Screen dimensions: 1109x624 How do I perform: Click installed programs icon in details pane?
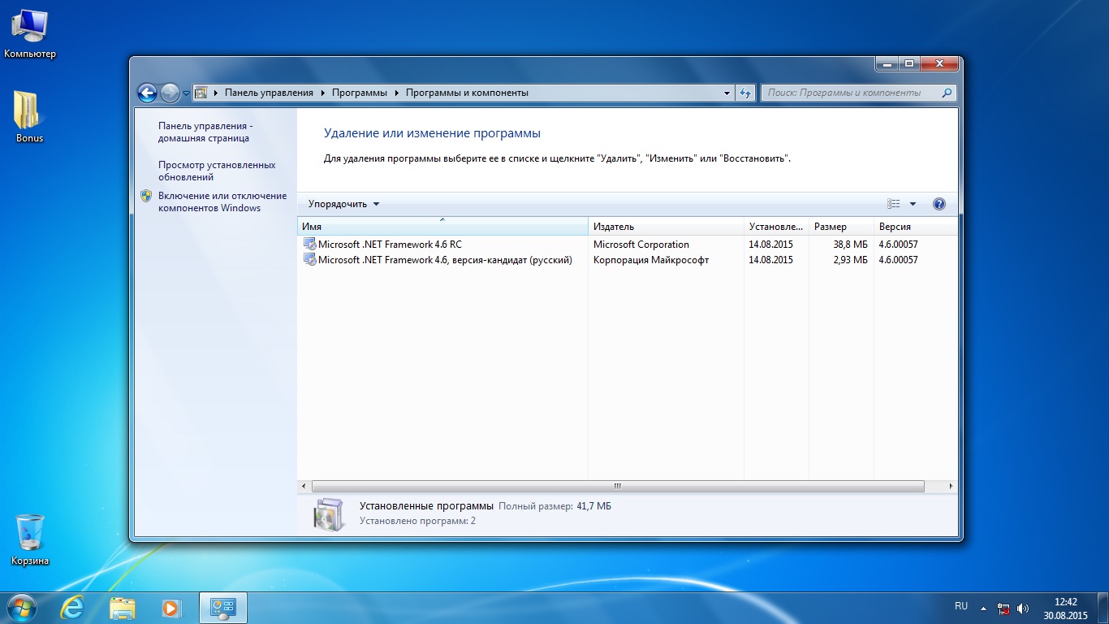329,513
